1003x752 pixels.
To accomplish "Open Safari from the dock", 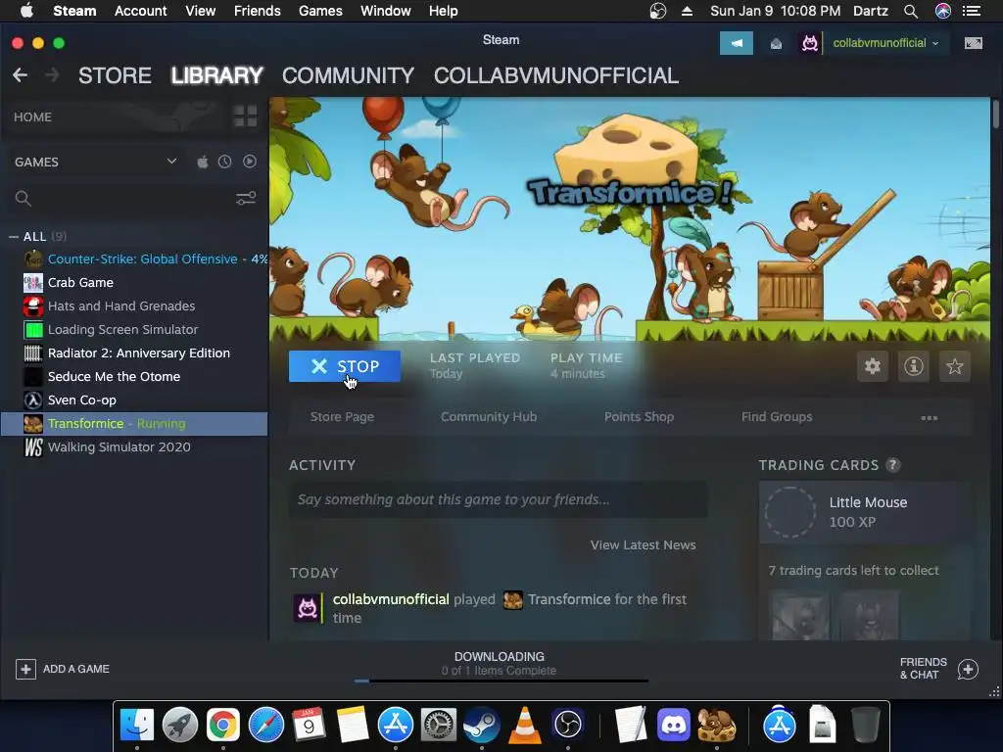I will [x=266, y=725].
